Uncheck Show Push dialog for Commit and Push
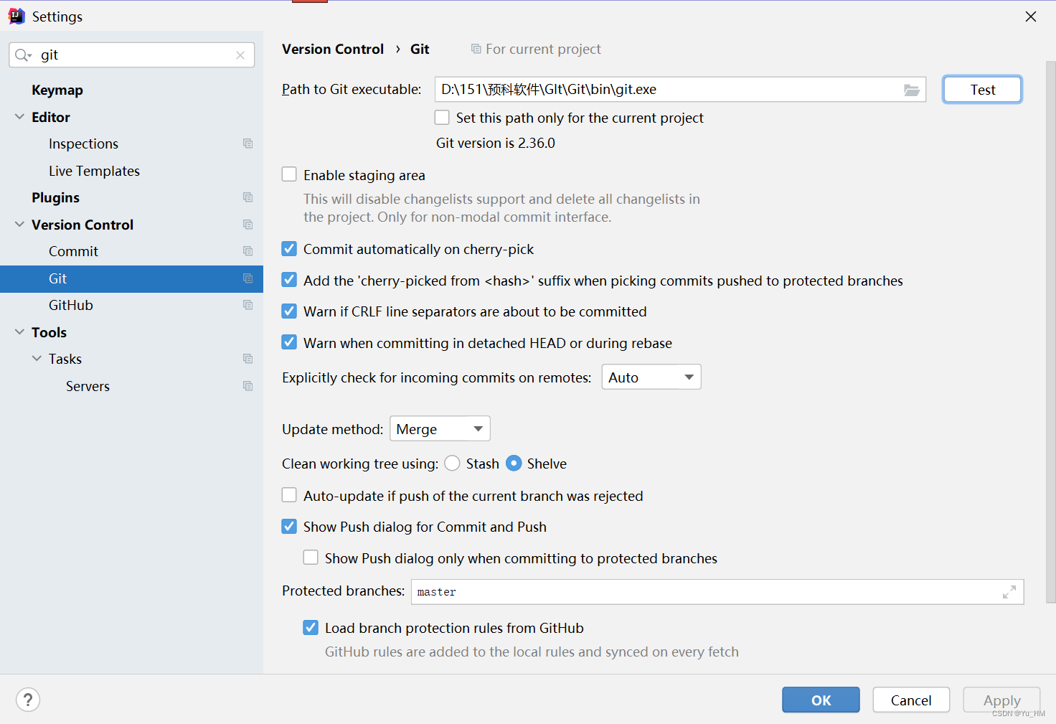This screenshot has height=724, width=1056. pyautogui.click(x=289, y=527)
